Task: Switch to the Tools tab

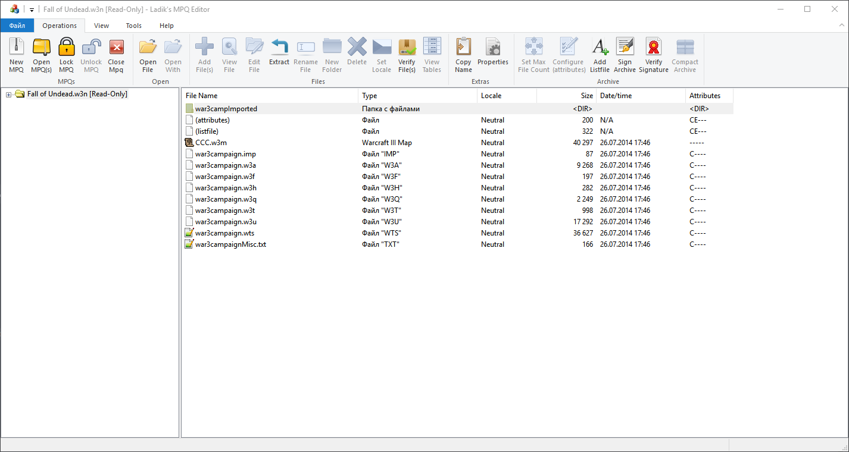Action: (134, 26)
